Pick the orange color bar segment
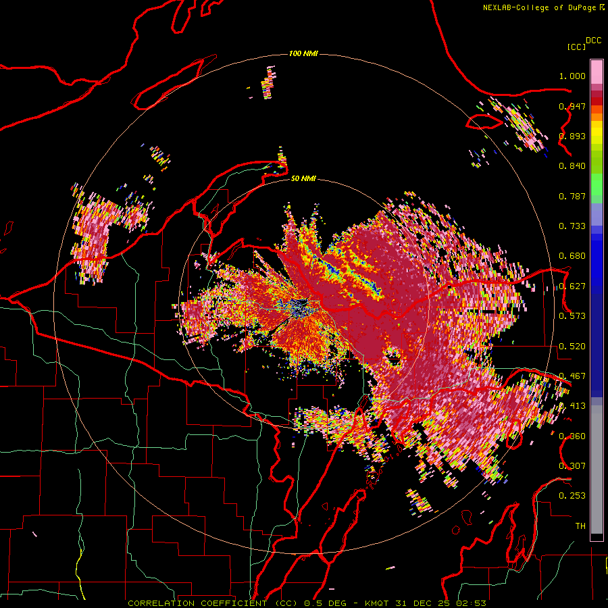 pos(597,117)
